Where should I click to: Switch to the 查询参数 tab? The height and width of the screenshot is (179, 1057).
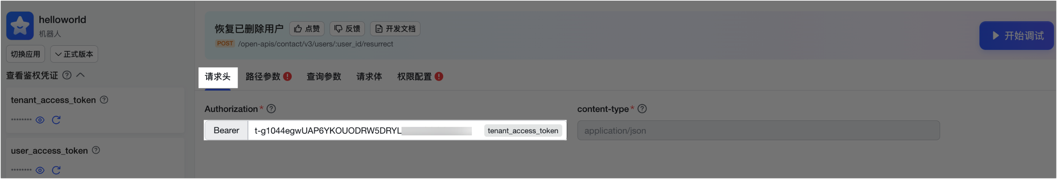coord(324,77)
